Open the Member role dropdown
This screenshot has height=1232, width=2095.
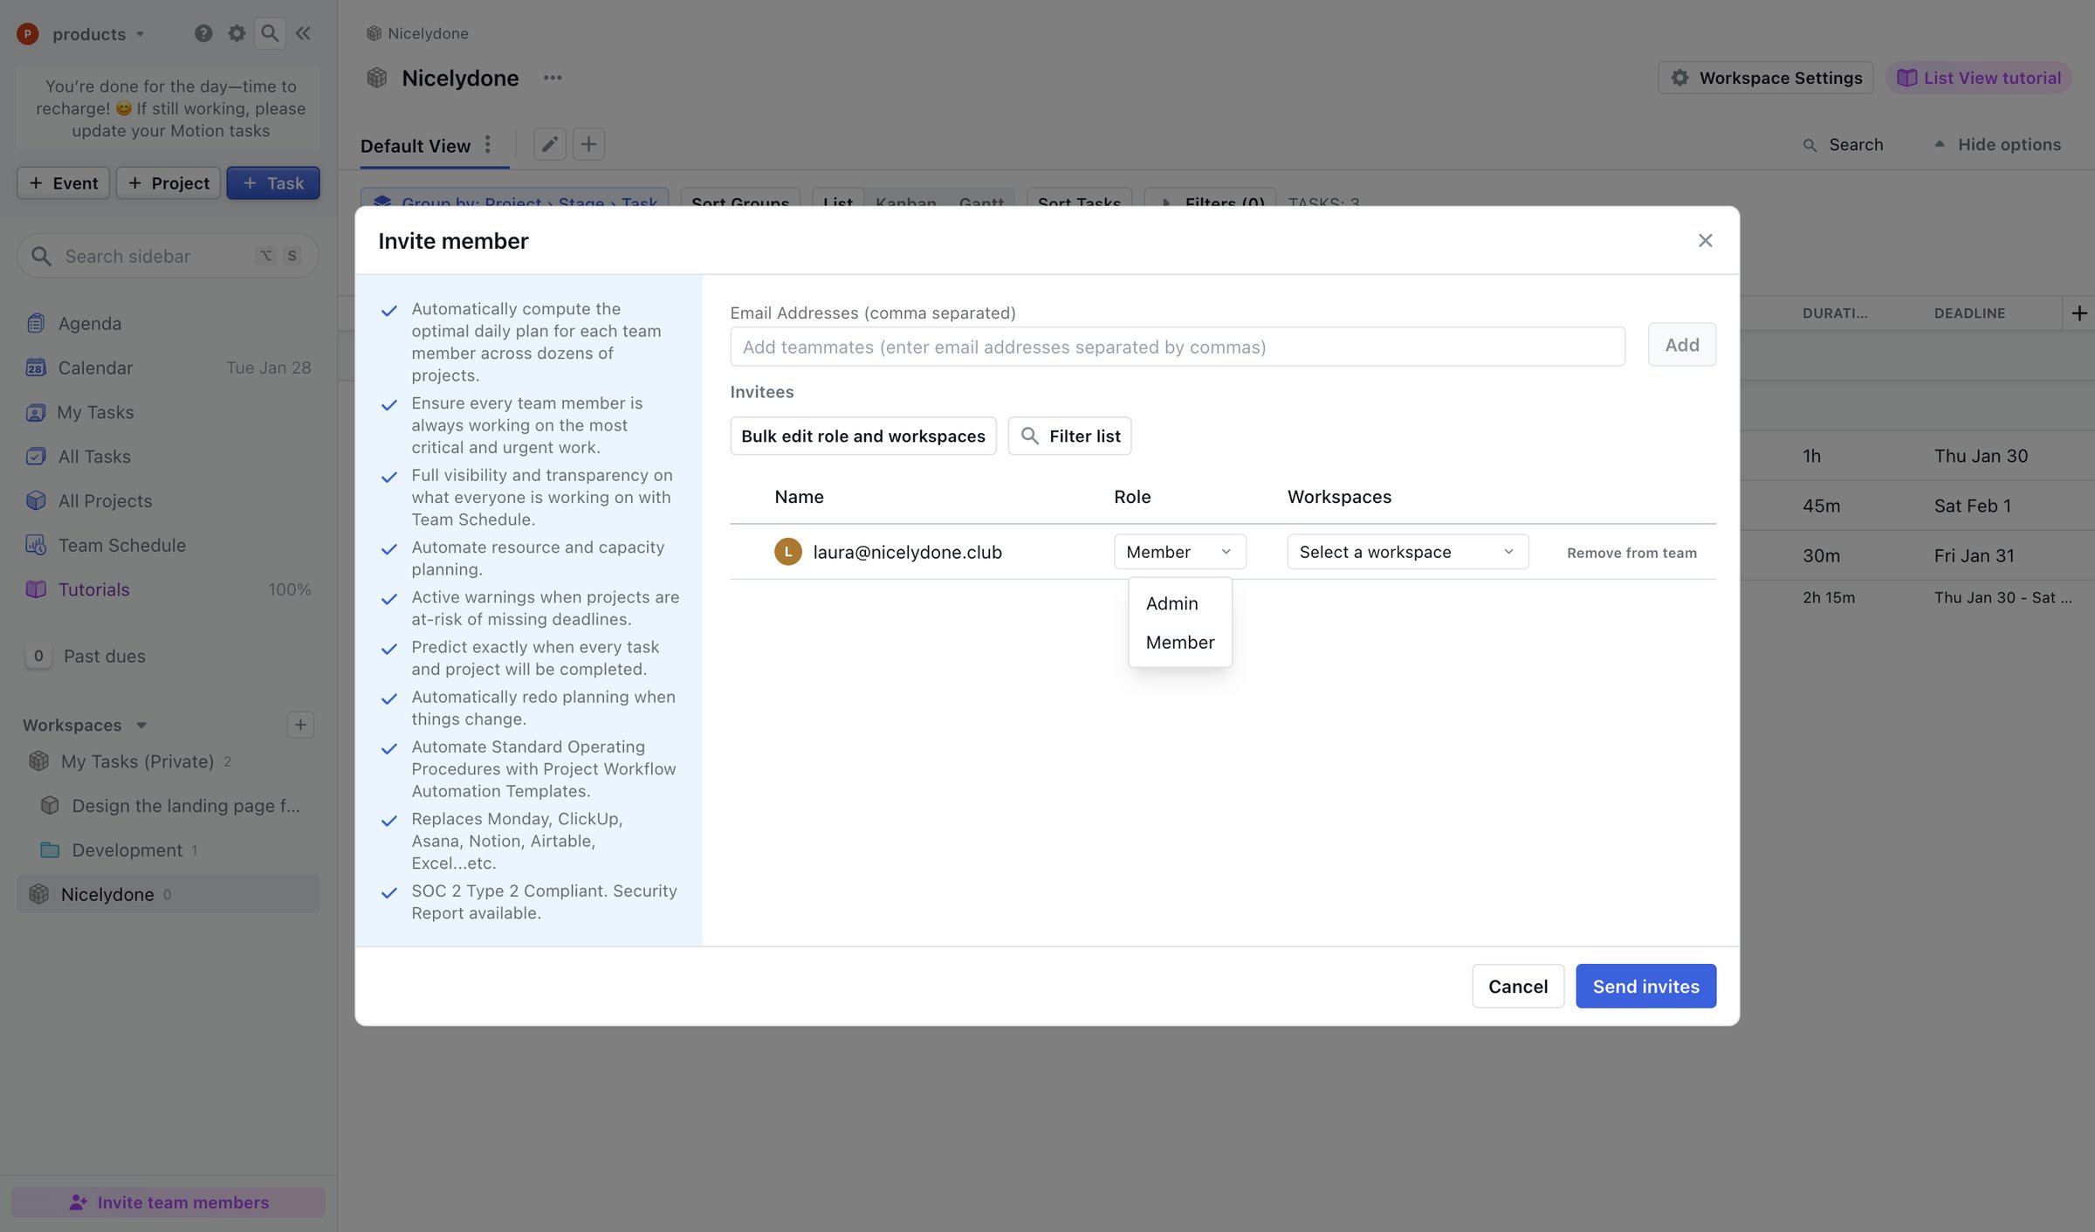1179,552
